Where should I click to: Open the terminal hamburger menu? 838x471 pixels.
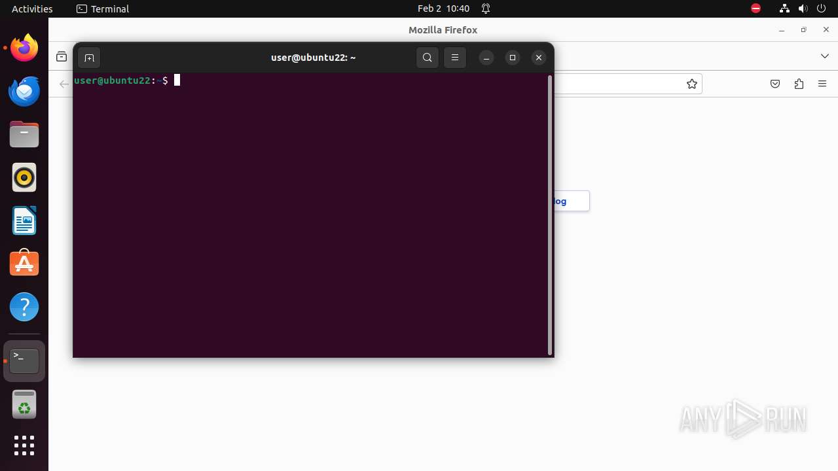point(455,58)
